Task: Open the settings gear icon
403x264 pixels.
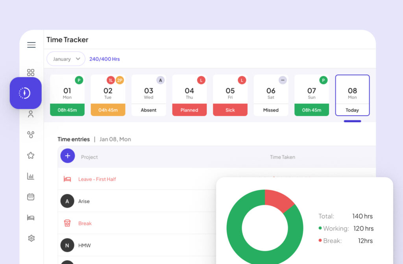Action: point(31,238)
